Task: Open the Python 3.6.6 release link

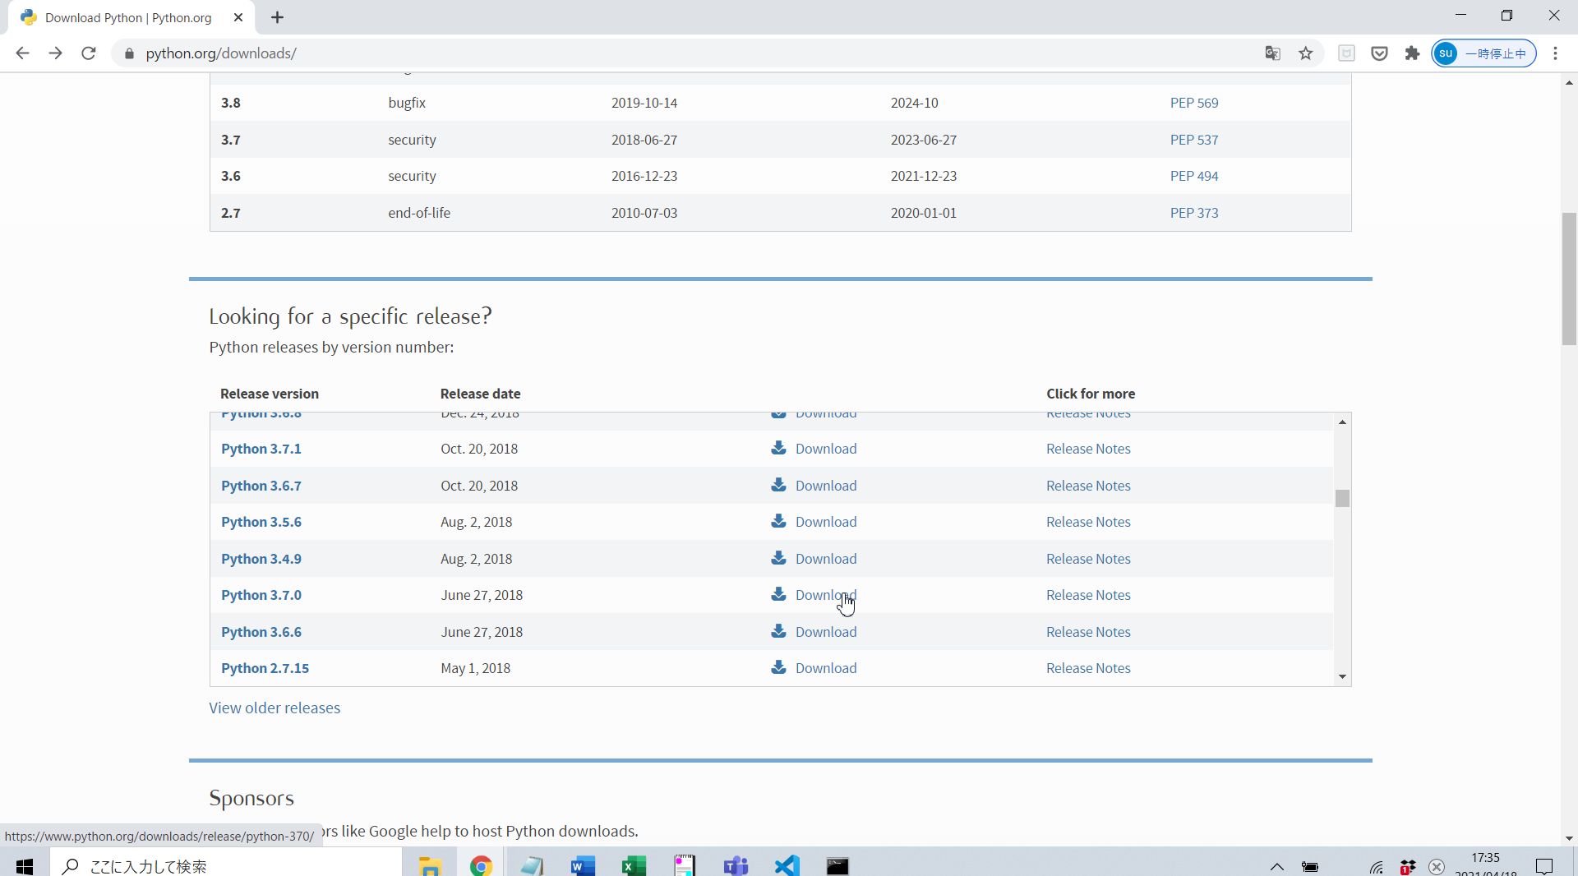Action: pyautogui.click(x=261, y=632)
